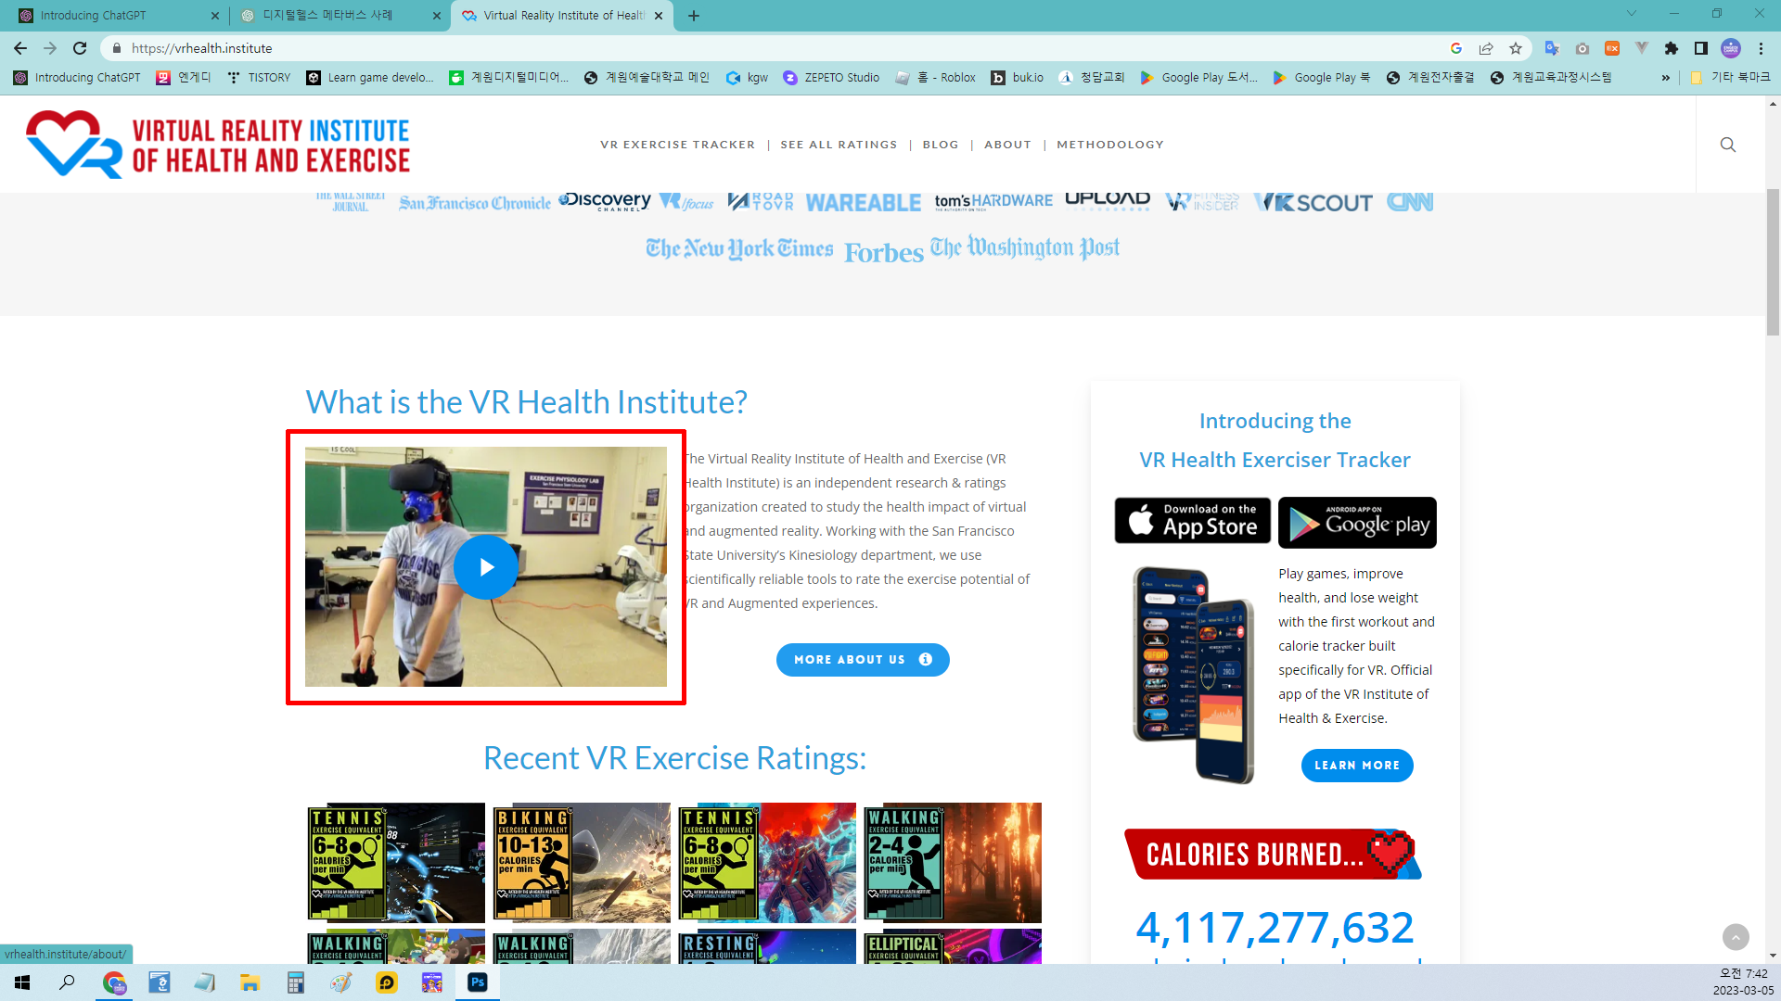View site info via the padlock icon
1781x1001 pixels.
pyautogui.click(x=117, y=48)
